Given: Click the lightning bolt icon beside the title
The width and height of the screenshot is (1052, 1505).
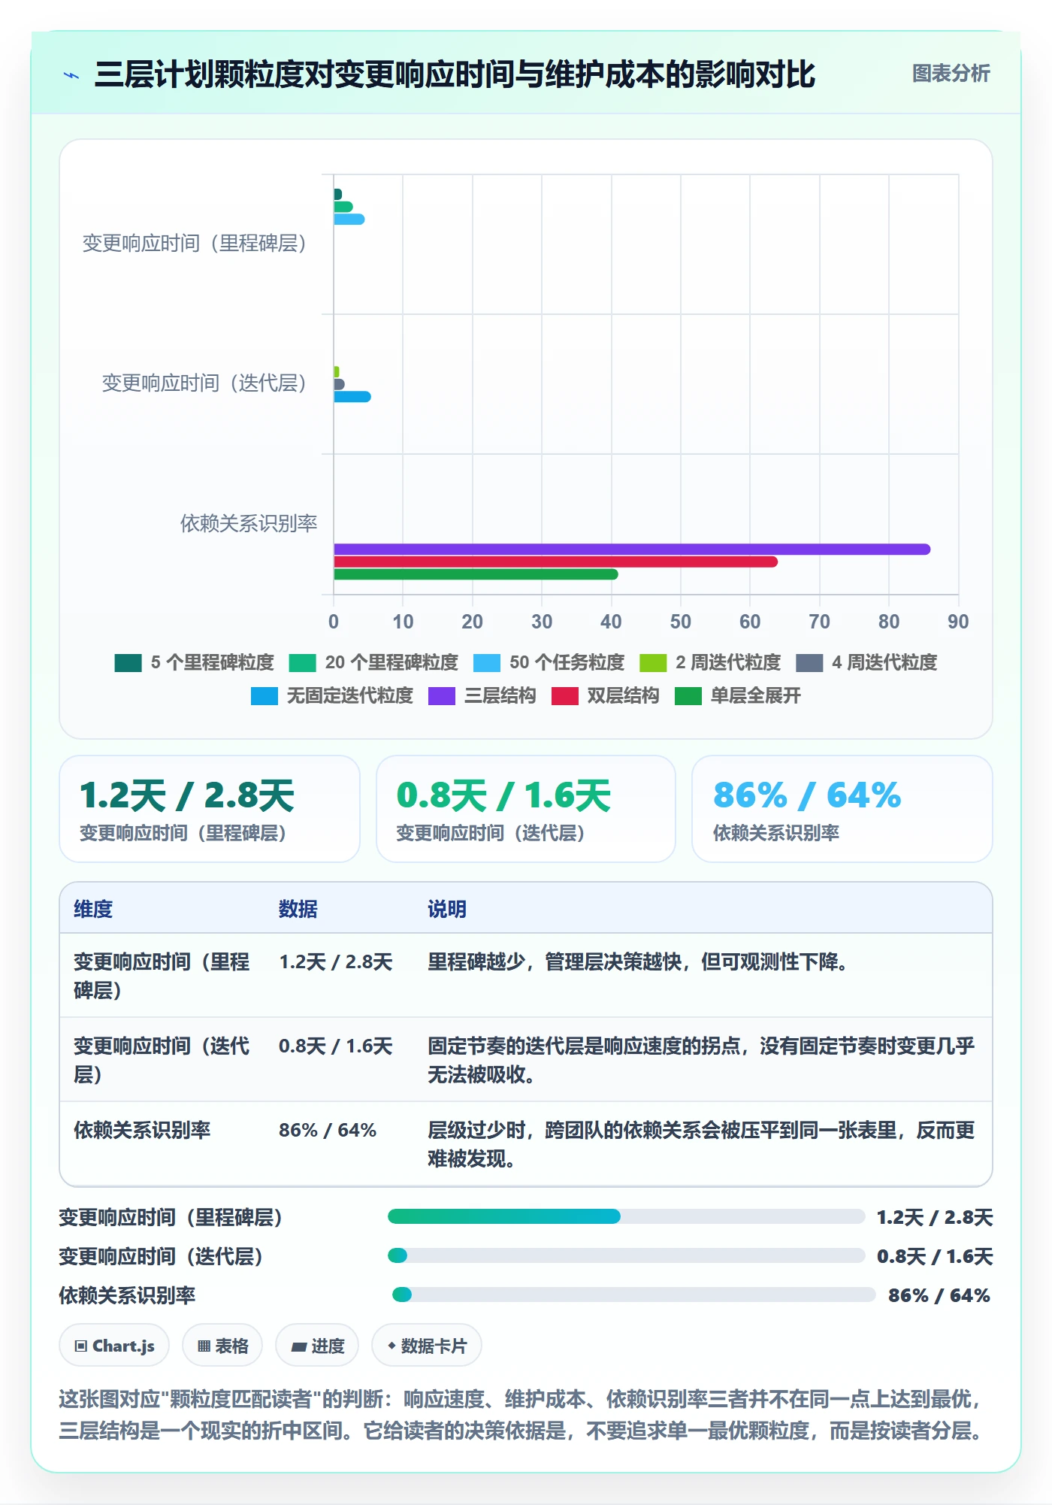Looking at the screenshot, I should click(71, 75).
